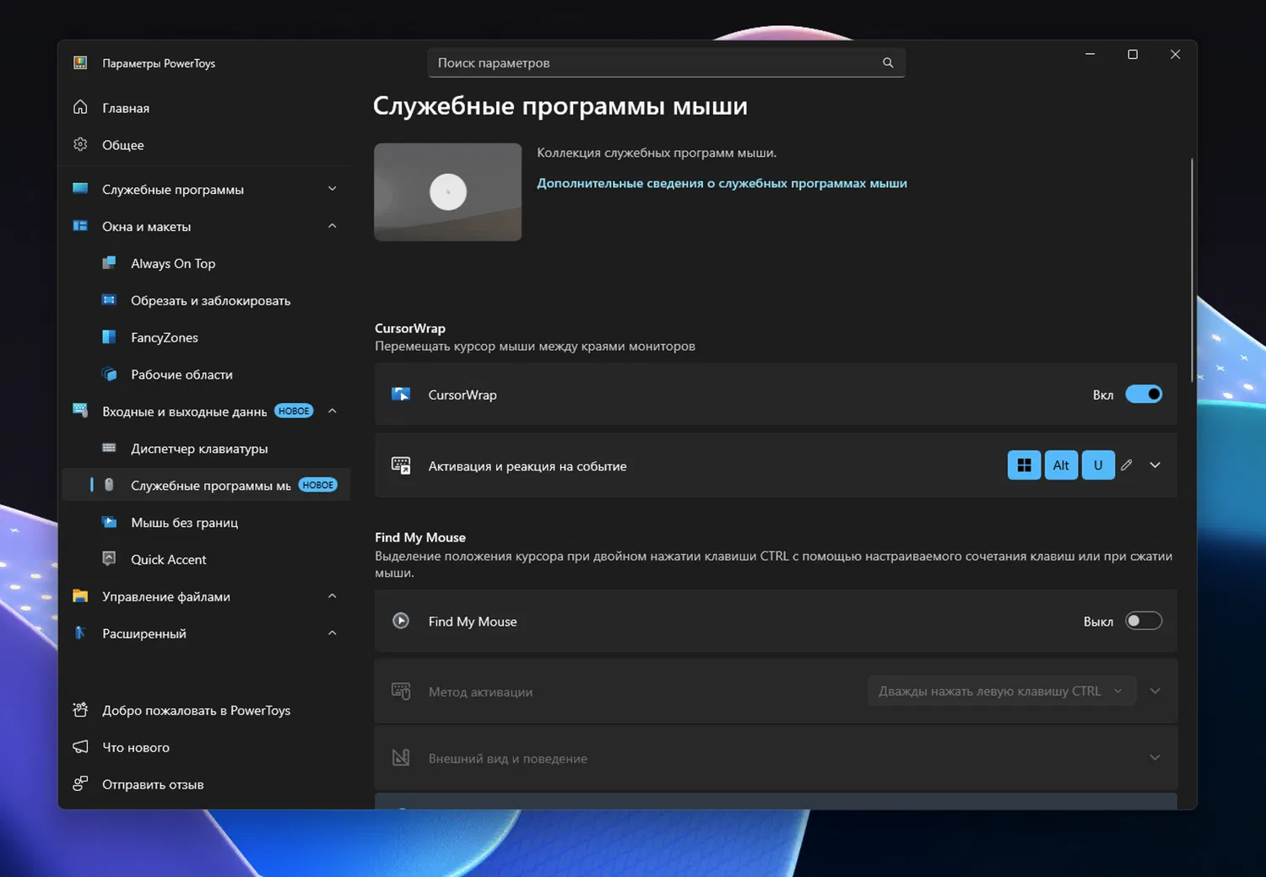Select FancyZones in sidebar
1266x877 pixels.
[206, 337]
